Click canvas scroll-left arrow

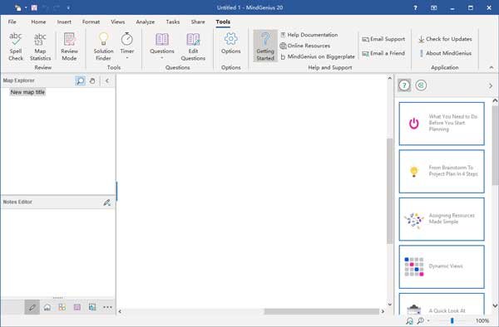click(120, 311)
